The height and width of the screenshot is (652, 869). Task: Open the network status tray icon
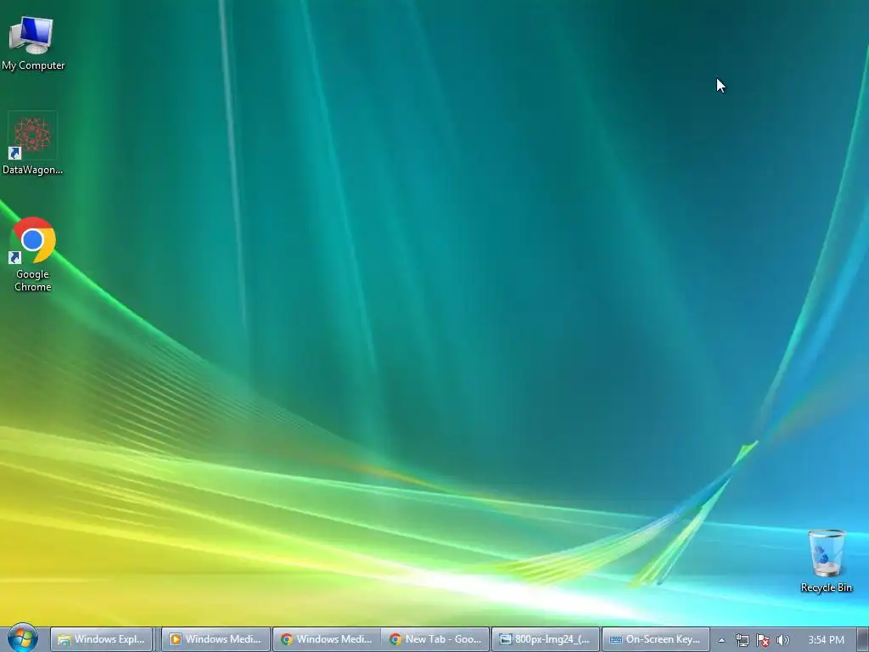[x=742, y=640]
